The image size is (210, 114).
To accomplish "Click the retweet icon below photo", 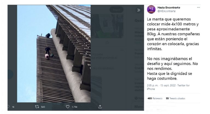I will tap(37, 107).
